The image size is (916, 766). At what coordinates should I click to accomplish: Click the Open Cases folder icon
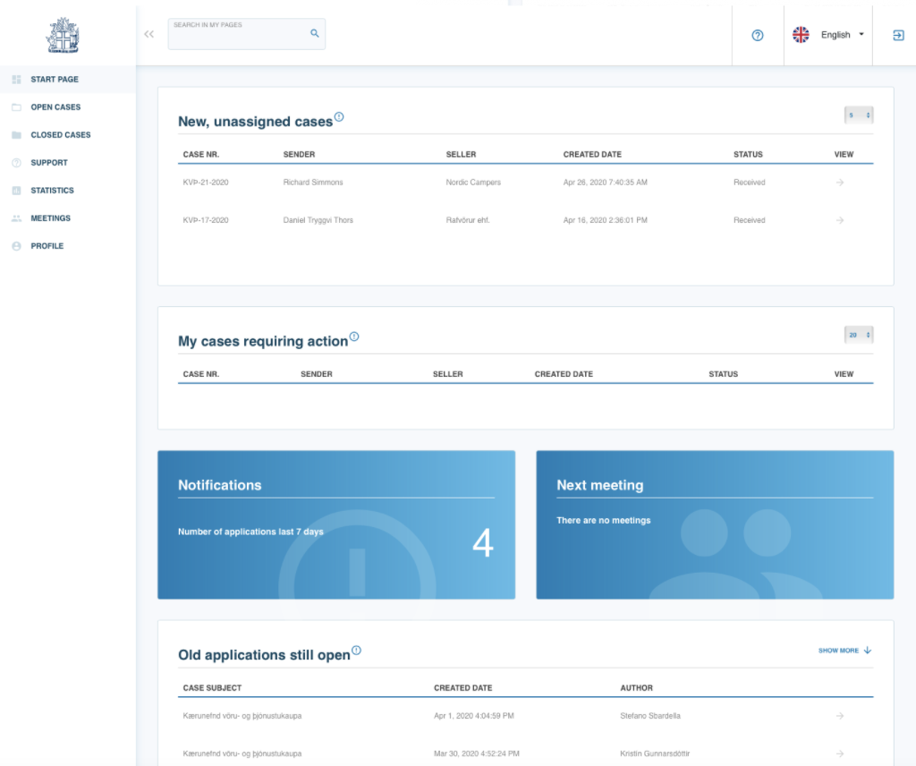click(16, 106)
